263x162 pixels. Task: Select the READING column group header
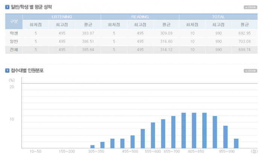coord(140,17)
